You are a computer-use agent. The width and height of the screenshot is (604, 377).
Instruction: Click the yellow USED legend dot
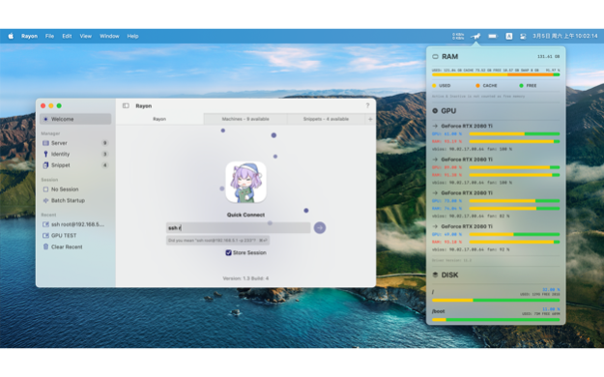pos(434,86)
